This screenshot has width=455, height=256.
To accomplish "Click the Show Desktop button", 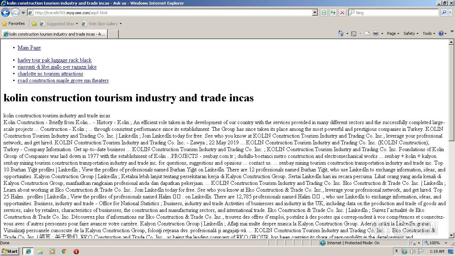I will (x=451, y=251).
